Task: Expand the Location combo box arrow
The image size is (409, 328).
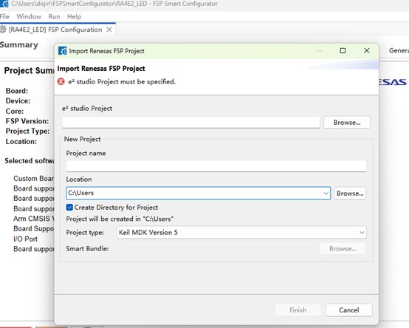Action: click(326, 194)
